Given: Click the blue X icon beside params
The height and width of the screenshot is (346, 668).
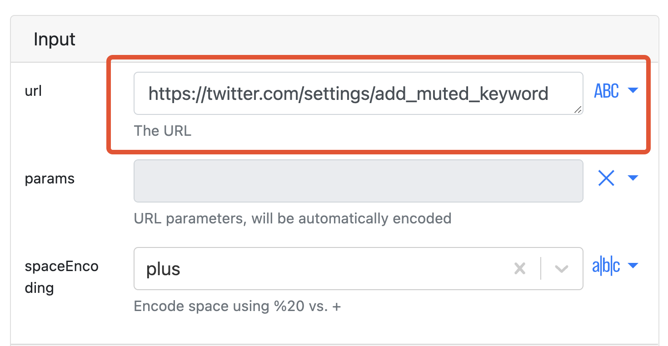Looking at the screenshot, I should point(606,178).
